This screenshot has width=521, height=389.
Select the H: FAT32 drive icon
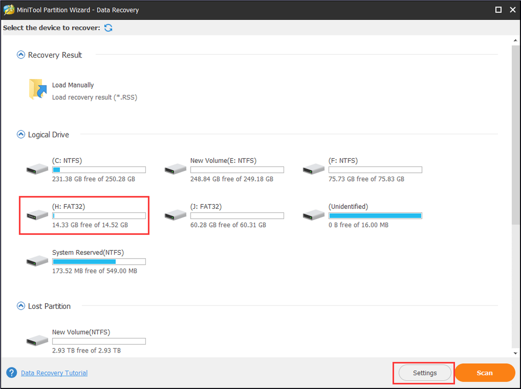point(37,215)
